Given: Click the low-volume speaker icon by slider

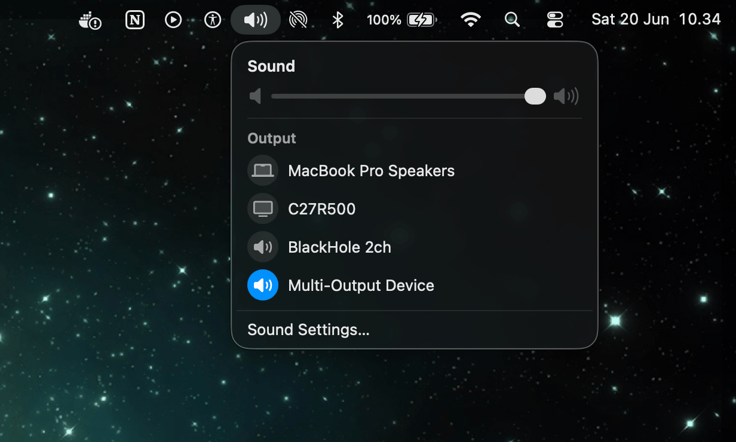Looking at the screenshot, I should click(x=255, y=96).
